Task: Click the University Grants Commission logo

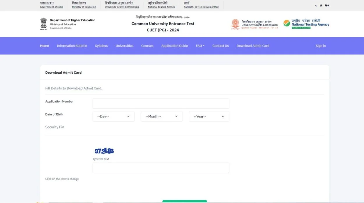Action: (x=254, y=24)
